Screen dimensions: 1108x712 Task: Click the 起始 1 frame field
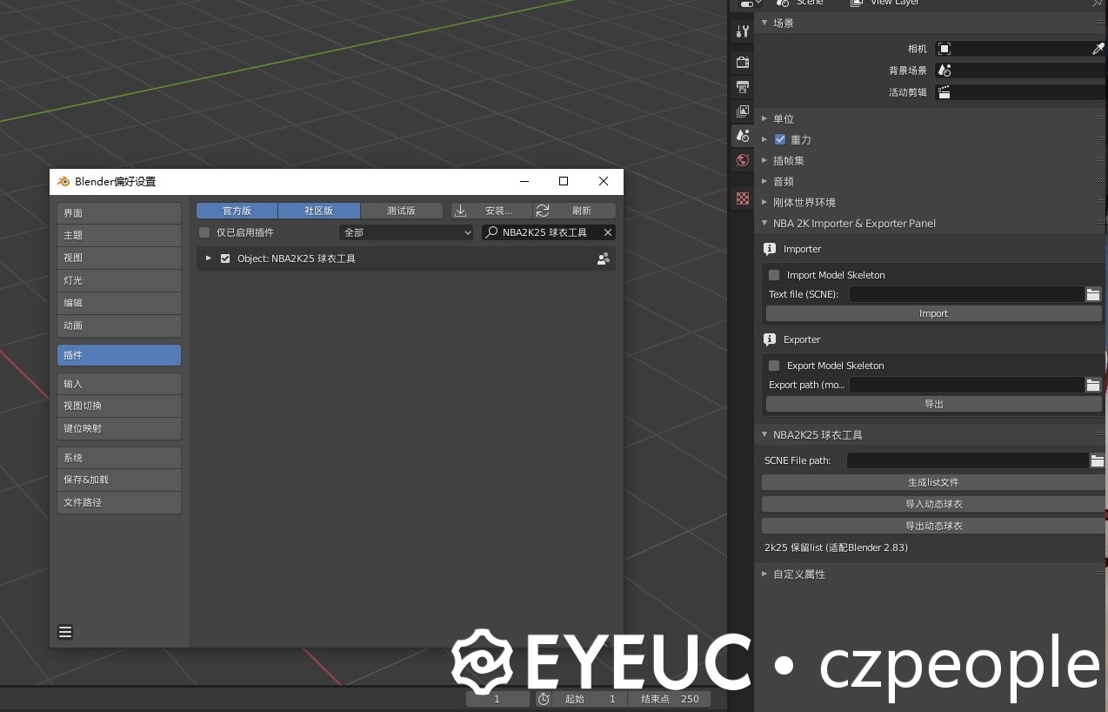(589, 699)
